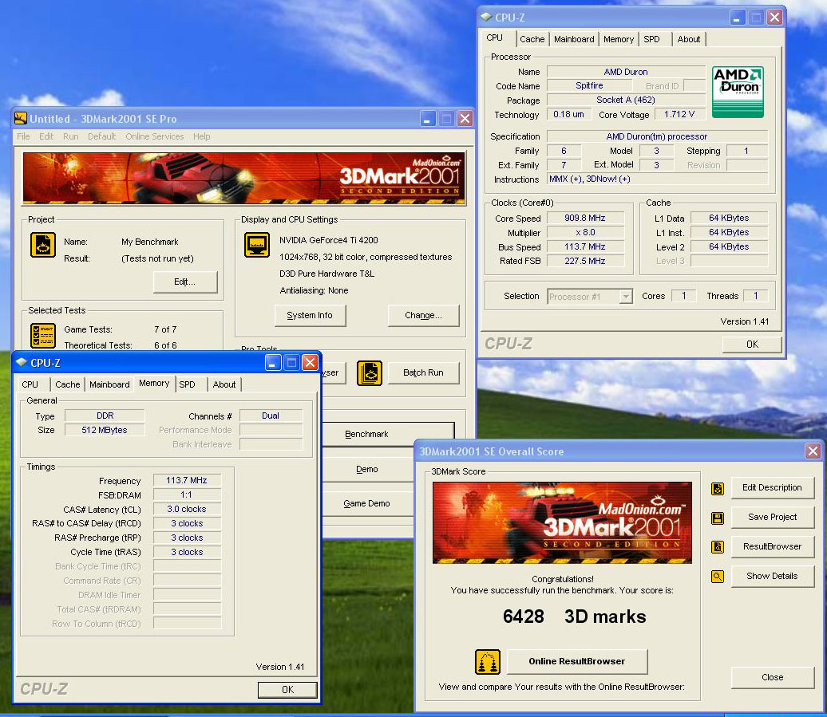Click the Show Details button
This screenshot has height=717, width=827.
(x=773, y=577)
